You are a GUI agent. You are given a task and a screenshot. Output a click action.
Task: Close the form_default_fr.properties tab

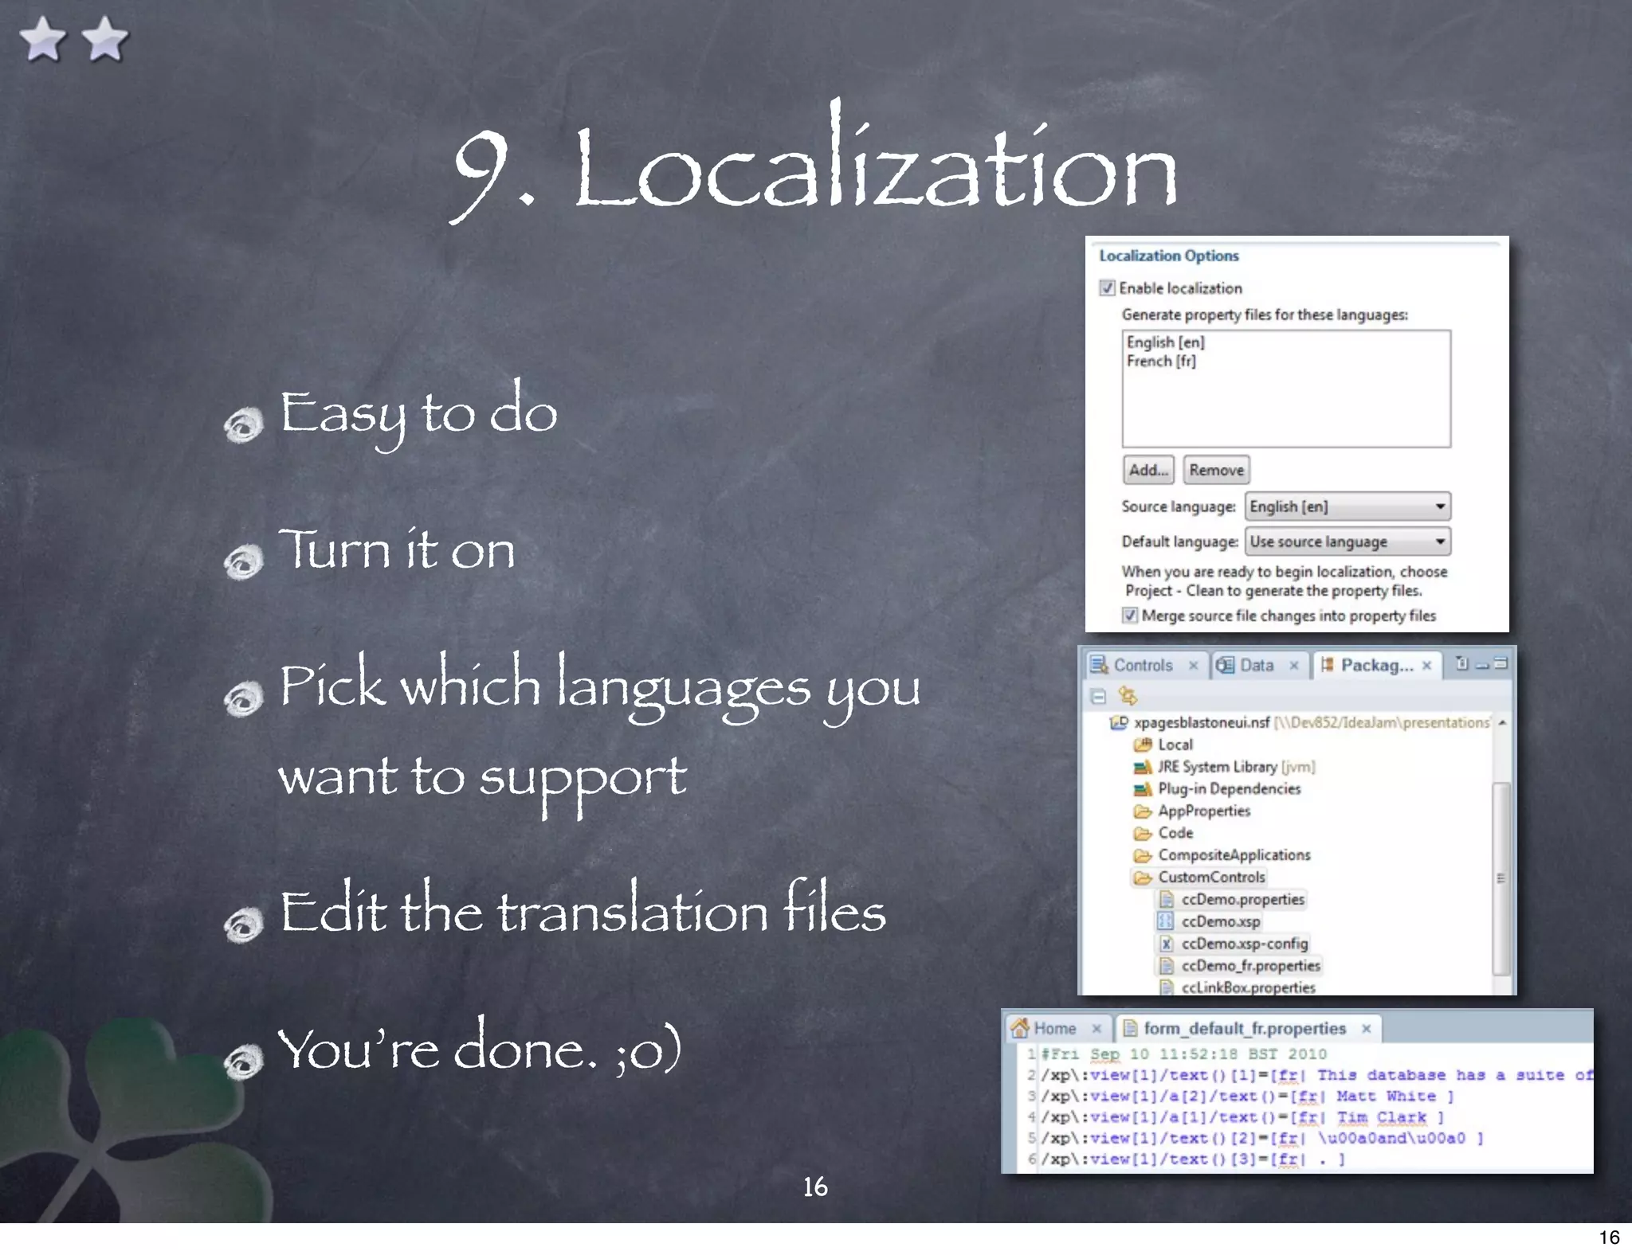click(x=1366, y=1029)
